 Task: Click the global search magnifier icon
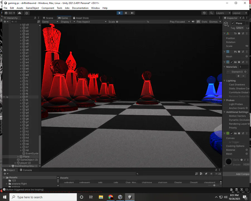(211, 13)
